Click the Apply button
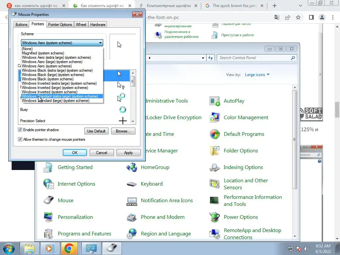The height and width of the screenshot is (255, 340). tap(128, 153)
